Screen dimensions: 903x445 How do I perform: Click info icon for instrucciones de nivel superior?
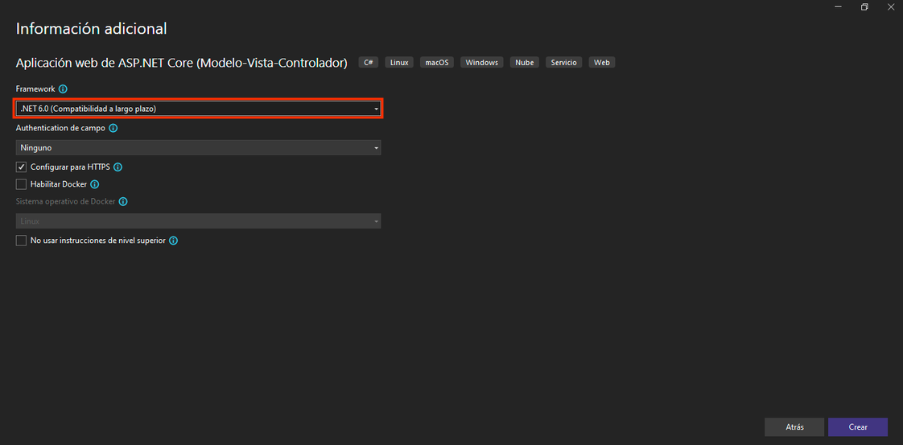174,241
